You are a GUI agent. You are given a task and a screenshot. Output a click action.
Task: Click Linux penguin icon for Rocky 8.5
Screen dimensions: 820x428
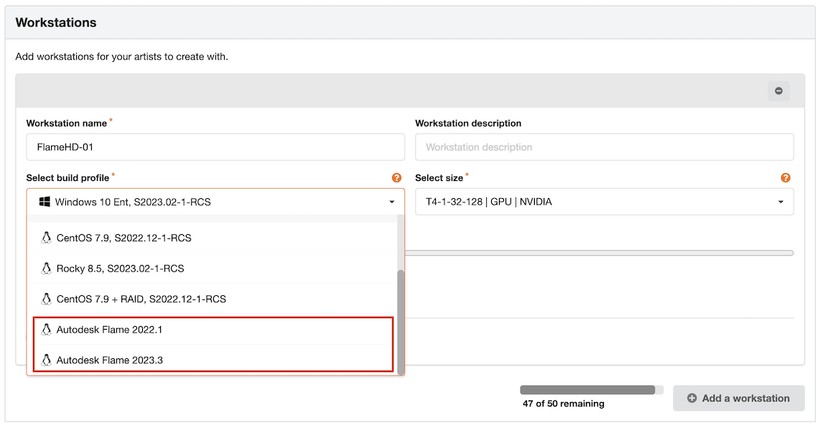[47, 269]
